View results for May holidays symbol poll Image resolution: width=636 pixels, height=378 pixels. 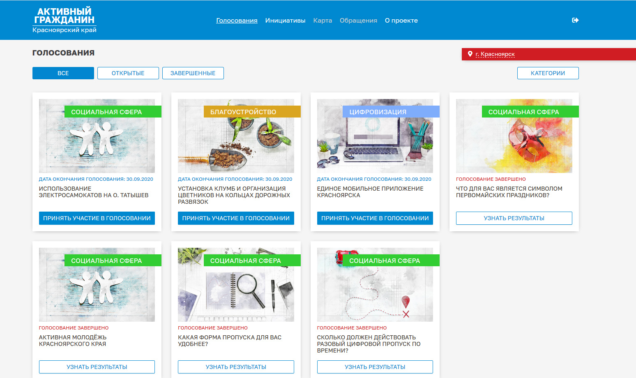click(514, 218)
